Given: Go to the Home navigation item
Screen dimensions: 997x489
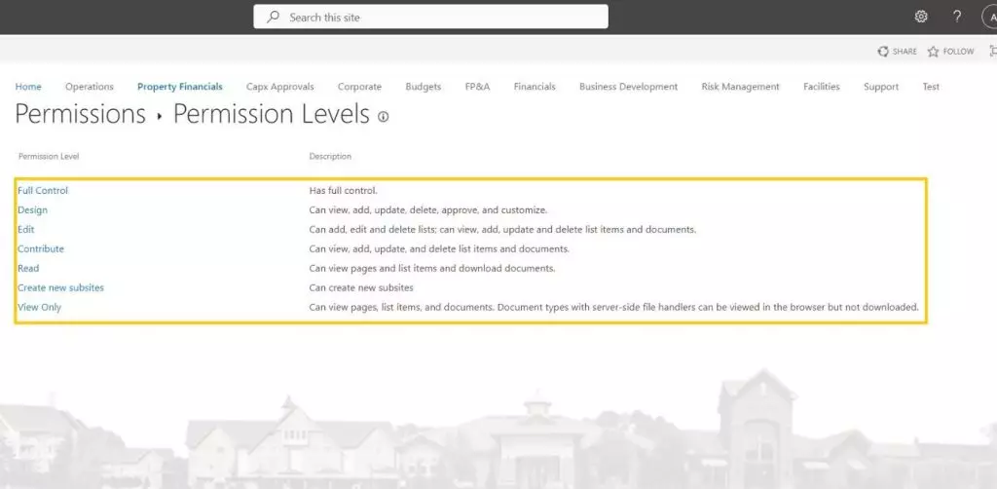Looking at the screenshot, I should [x=28, y=87].
